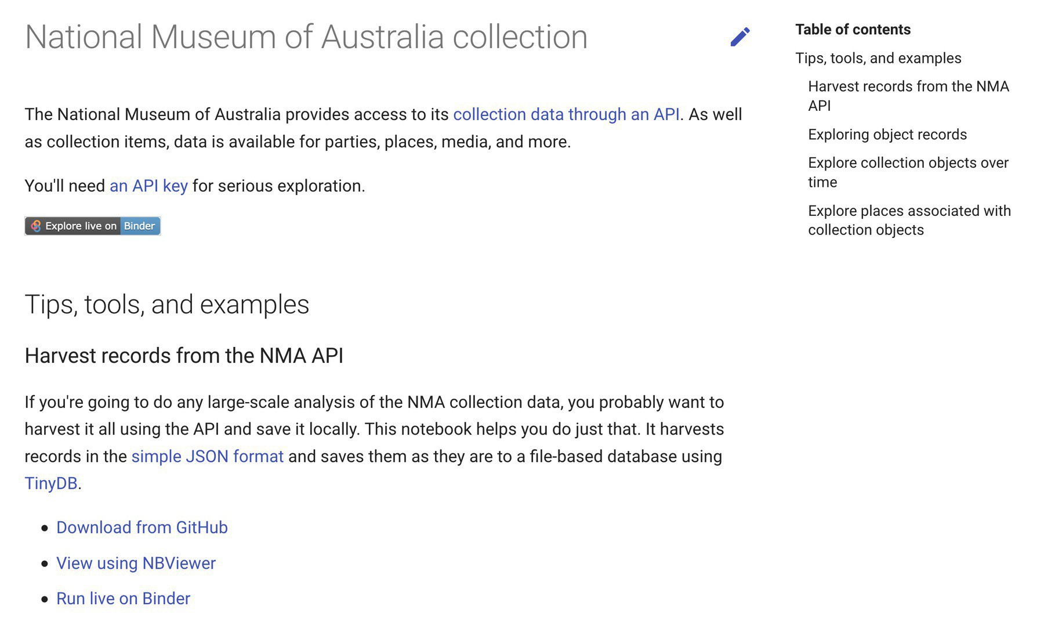Select Explore collection objects over time entry
Viewport: 1044px width, 625px height.
pyautogui.click(x=908, y=172)
